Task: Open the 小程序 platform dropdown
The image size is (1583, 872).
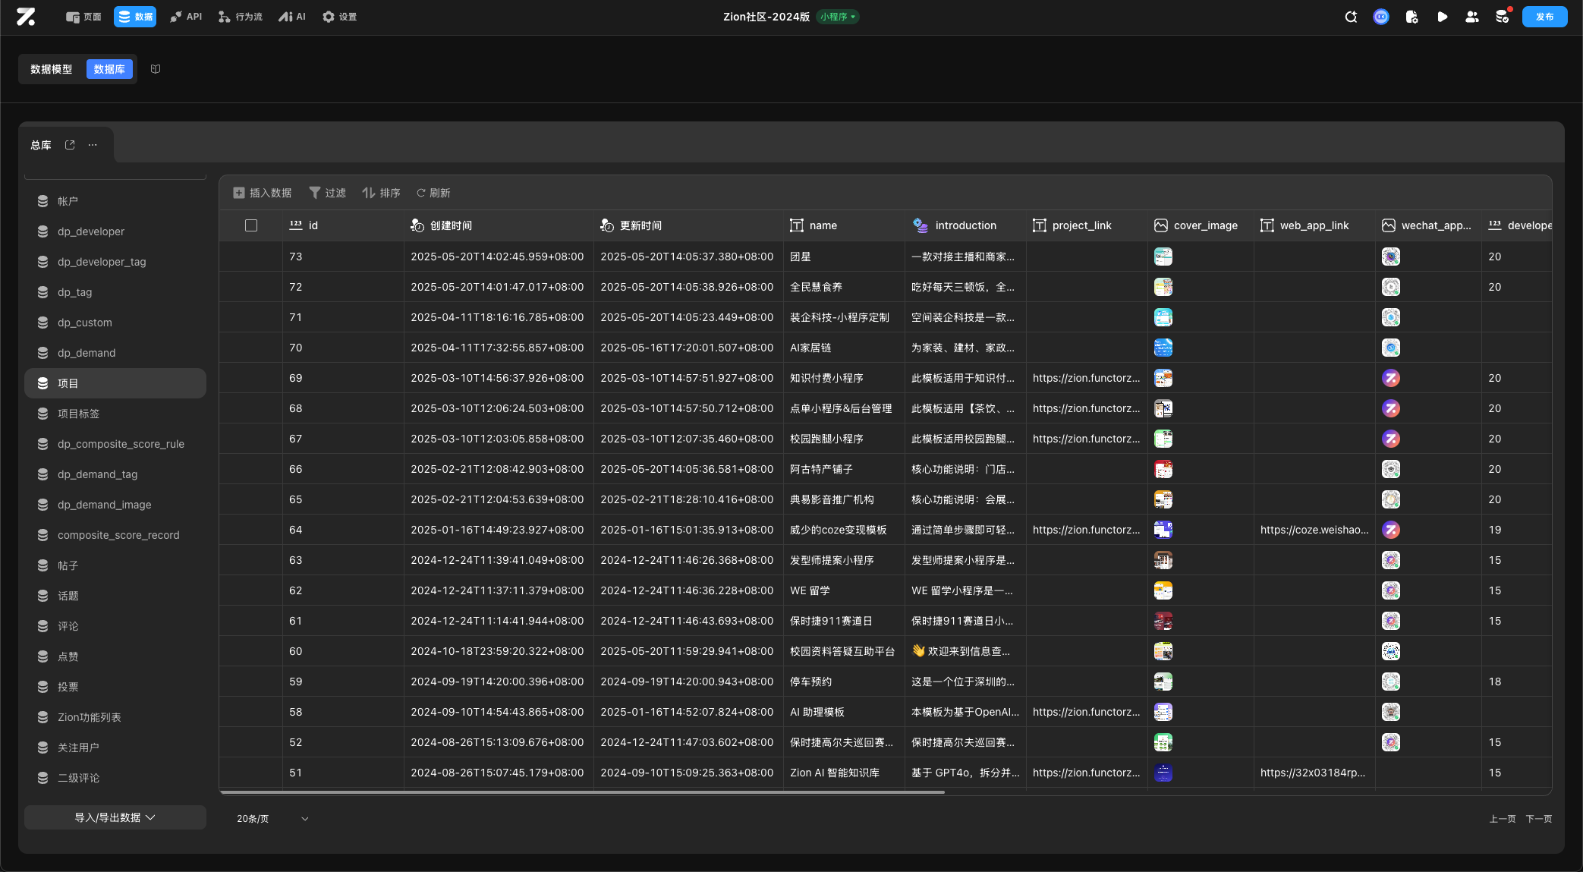Action: [x=838, y=17]
